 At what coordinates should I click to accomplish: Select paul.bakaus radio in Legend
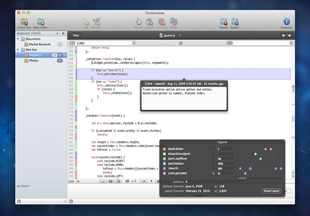(213, 163)
